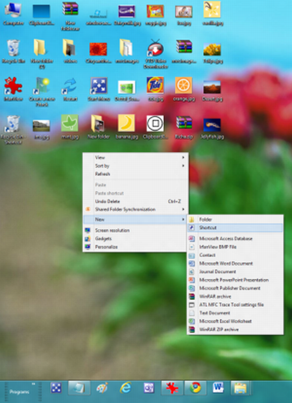Select the New folder icon beside mint.jpg
The width and height of the screenshot is (292, 403).
pyautogui.click(x=99, y=127)
